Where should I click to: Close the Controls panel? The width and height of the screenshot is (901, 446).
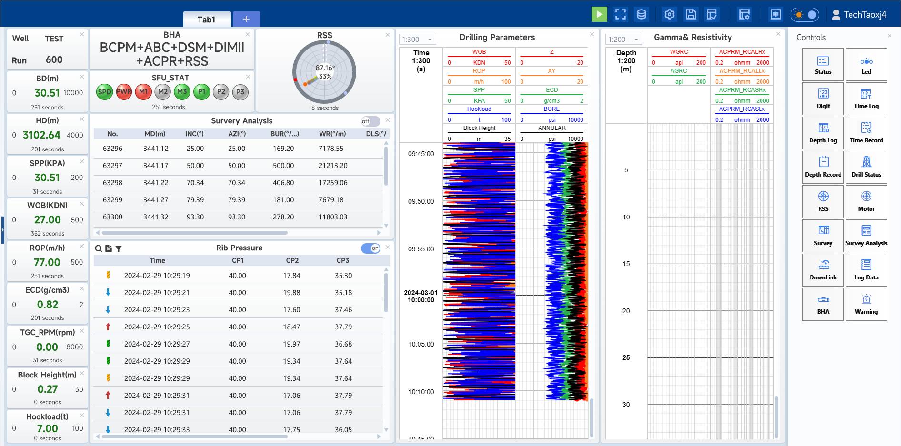tap(889, 36)
